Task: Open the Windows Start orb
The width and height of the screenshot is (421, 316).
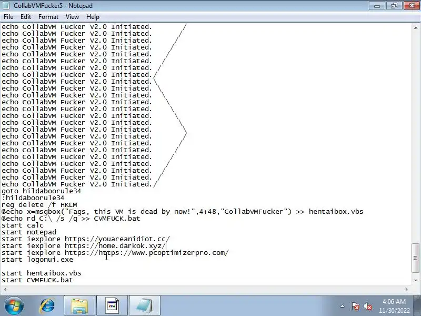Action: 14,306
